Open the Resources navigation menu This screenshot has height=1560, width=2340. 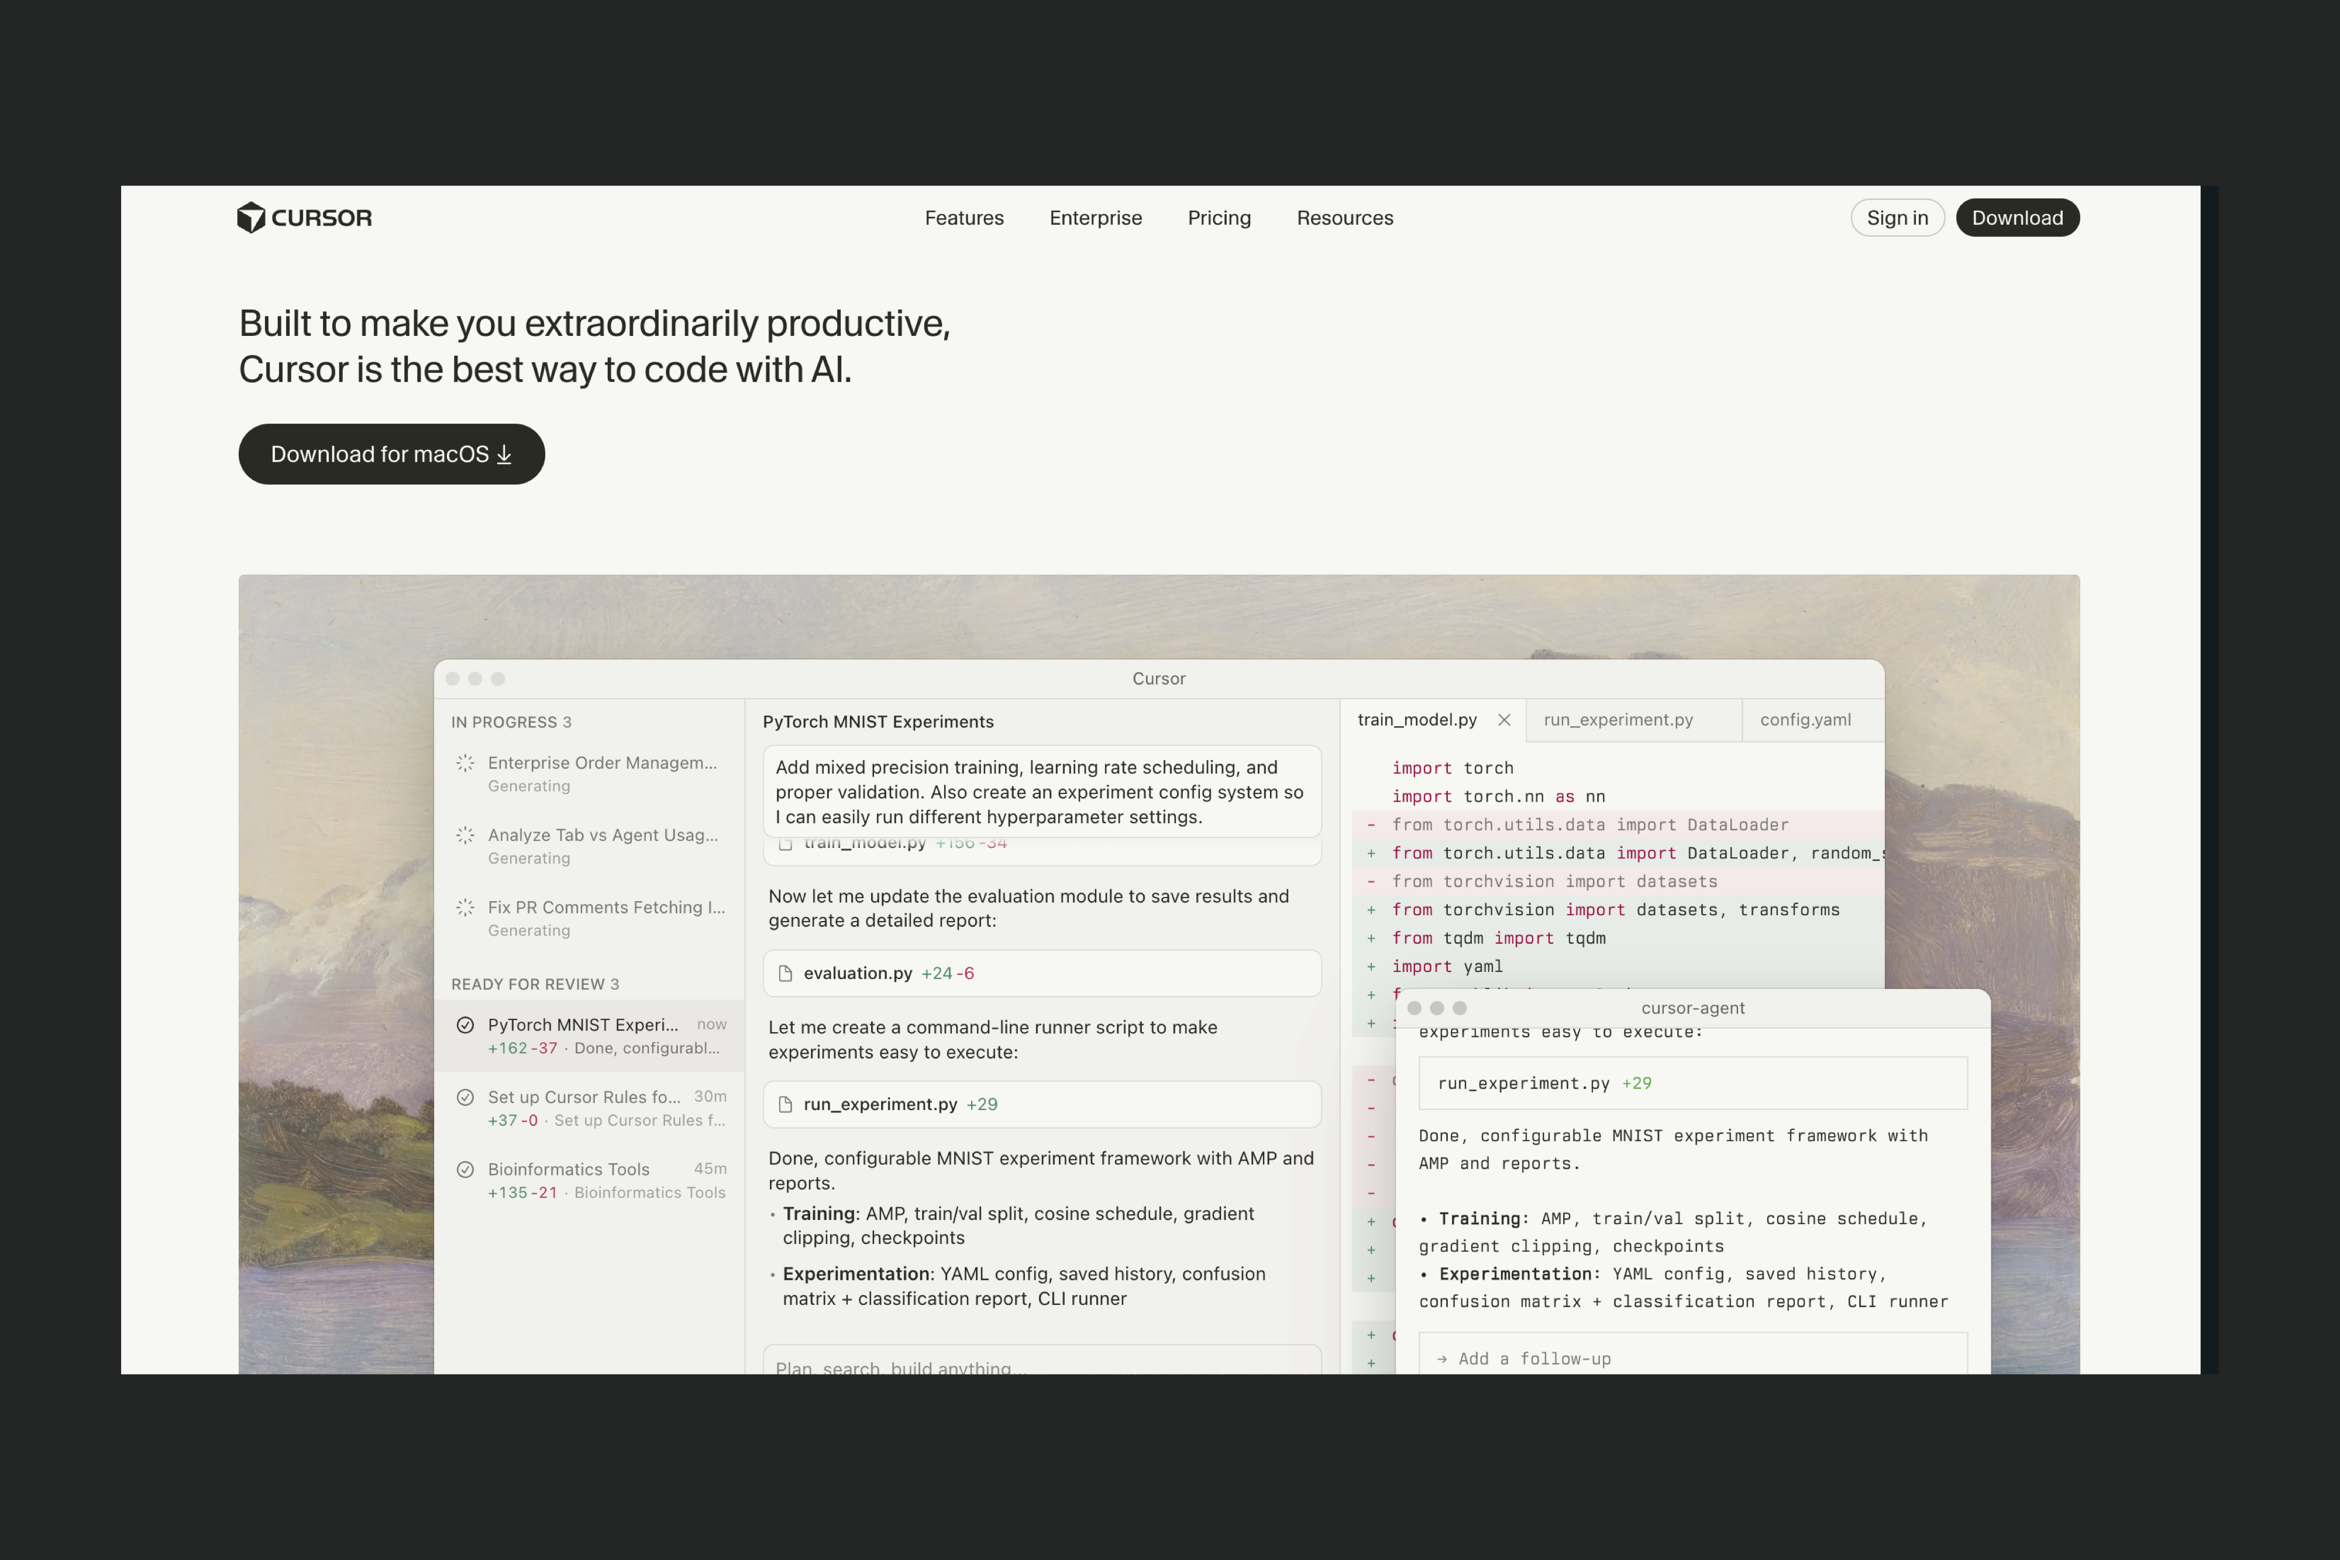(1344, 218)
